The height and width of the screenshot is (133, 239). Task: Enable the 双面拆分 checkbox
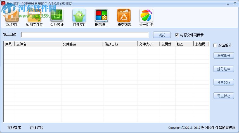(215, 45)
